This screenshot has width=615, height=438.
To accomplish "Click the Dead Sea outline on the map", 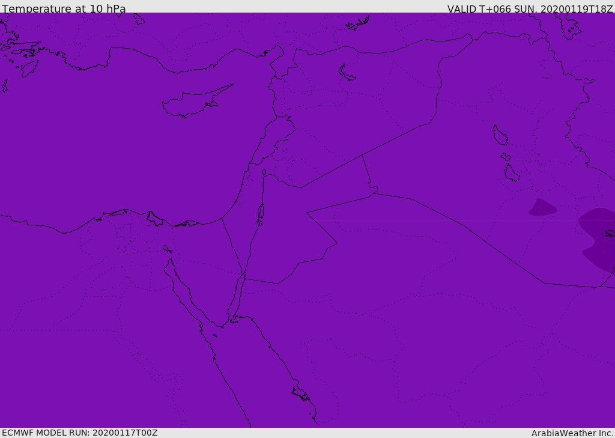I will point(261,214).
